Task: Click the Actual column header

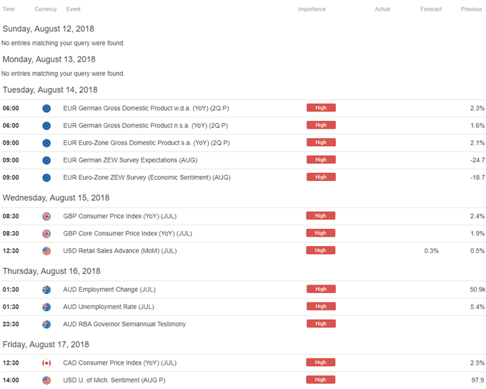Action: coord(382,9)
